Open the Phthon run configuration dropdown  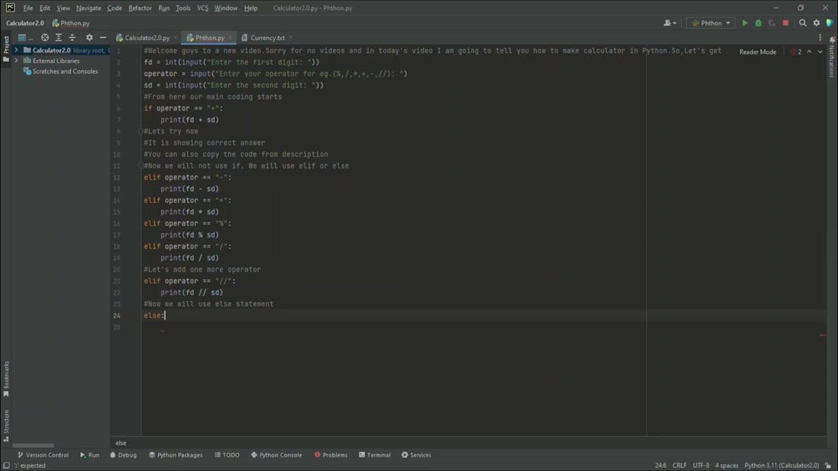pos(710,23)
